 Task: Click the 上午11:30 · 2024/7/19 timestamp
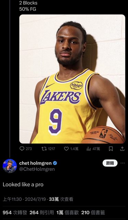[24, 199]
